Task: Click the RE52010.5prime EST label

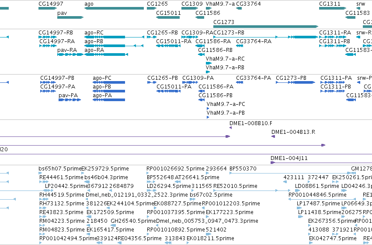Action: (x=235, y=186)
